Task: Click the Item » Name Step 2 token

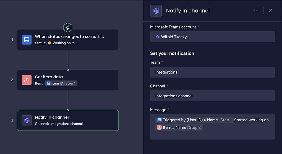Action: click(179, 127)
